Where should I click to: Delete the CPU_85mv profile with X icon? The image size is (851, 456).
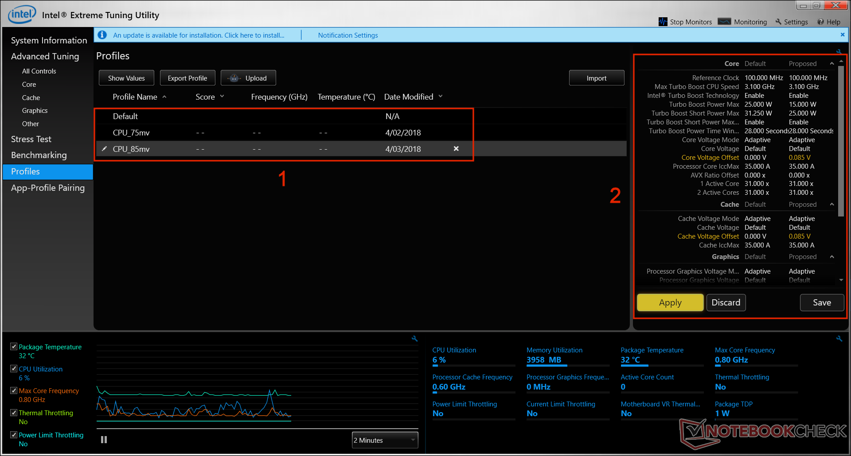456,149
